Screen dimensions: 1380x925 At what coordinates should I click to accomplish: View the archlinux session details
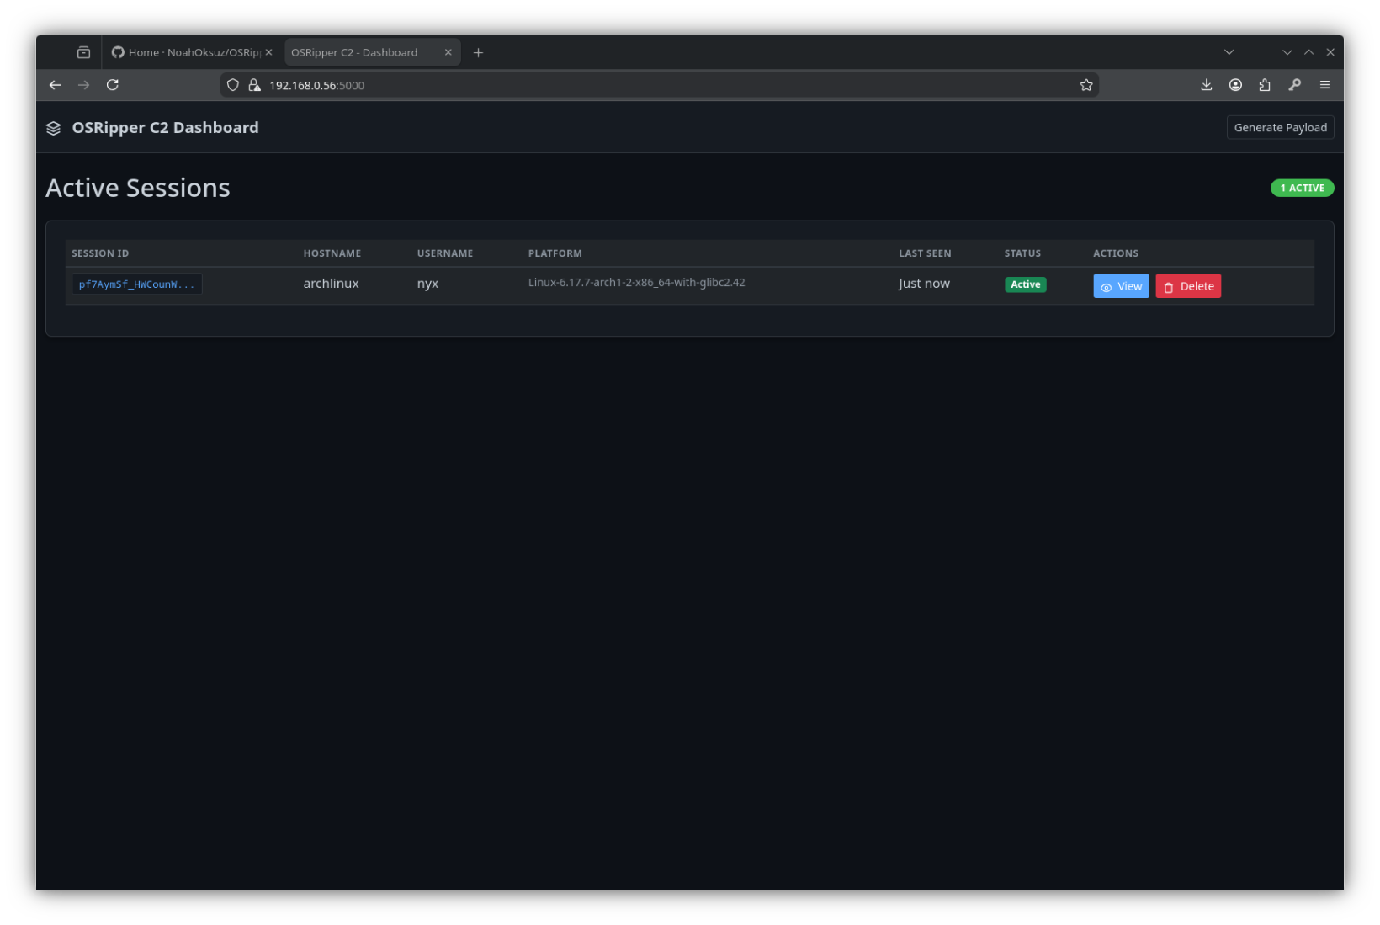(x=1121, y=285)
